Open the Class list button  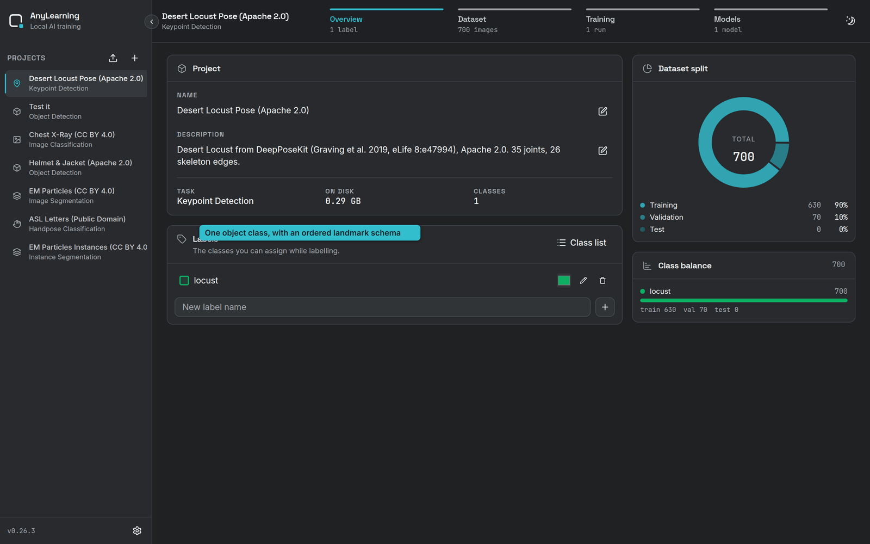582,243
